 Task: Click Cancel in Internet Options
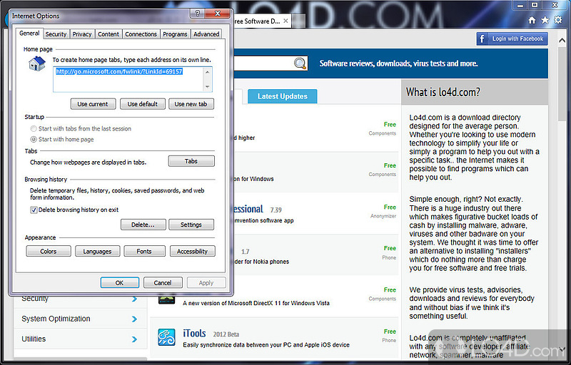pyautogui.click(x=163, y=282)
